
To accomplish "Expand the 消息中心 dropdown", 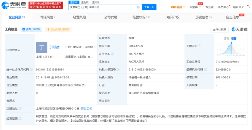I will (224, 7).
